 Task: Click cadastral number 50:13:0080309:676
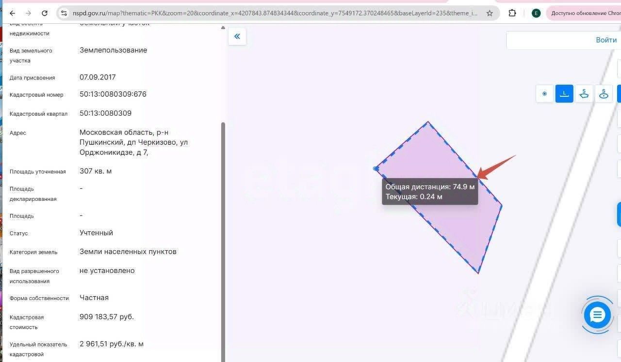(x=113, y=94)
